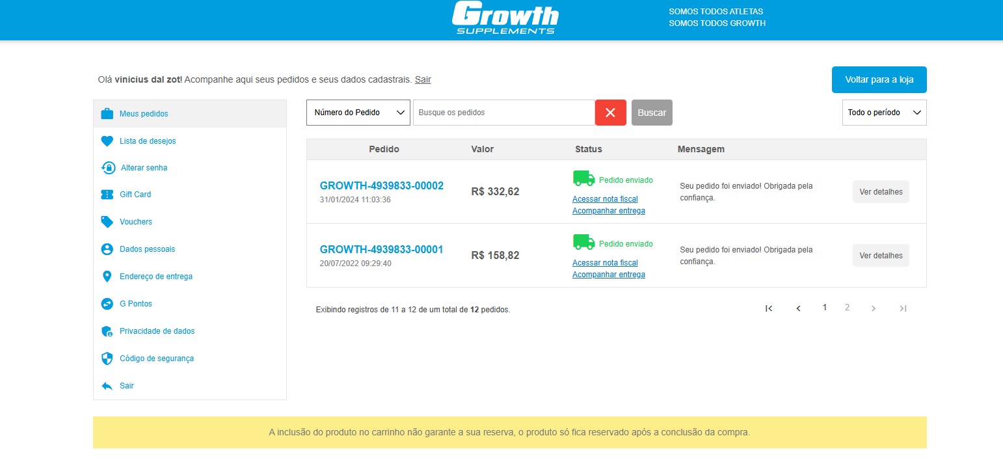The height and width of the screenshot is (462, 1003).
Task: Open Privacidade de dados menu item
Action: pyautogui.click(x=157, y=331)
